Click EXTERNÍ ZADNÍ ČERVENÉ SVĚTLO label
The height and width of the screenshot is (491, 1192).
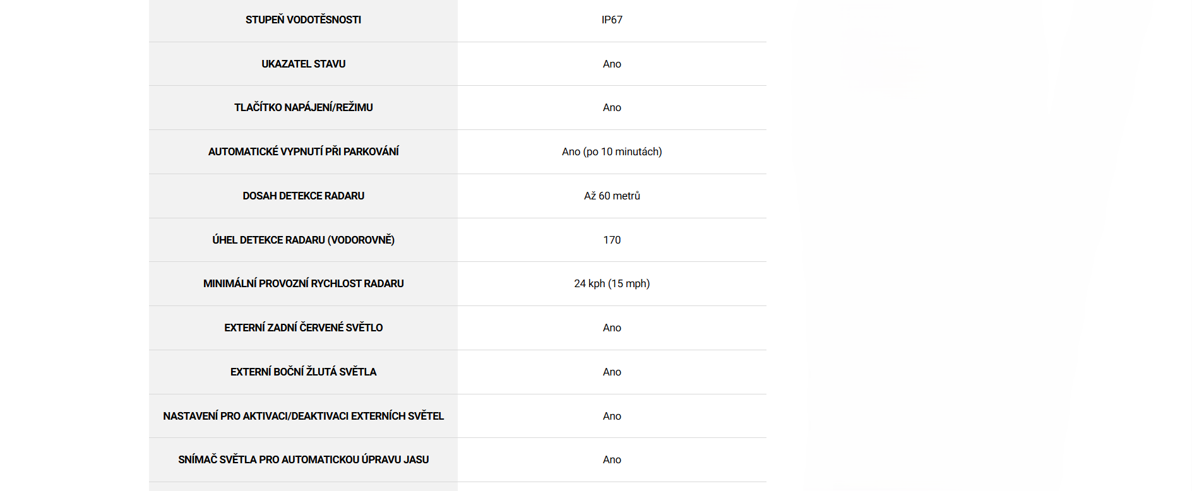point(303,328)
